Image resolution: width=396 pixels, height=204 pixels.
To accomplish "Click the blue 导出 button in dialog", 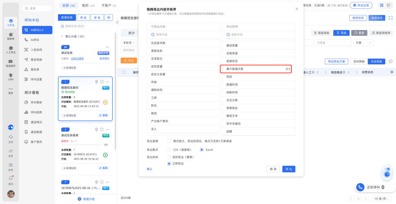I will tap(289, 169).
